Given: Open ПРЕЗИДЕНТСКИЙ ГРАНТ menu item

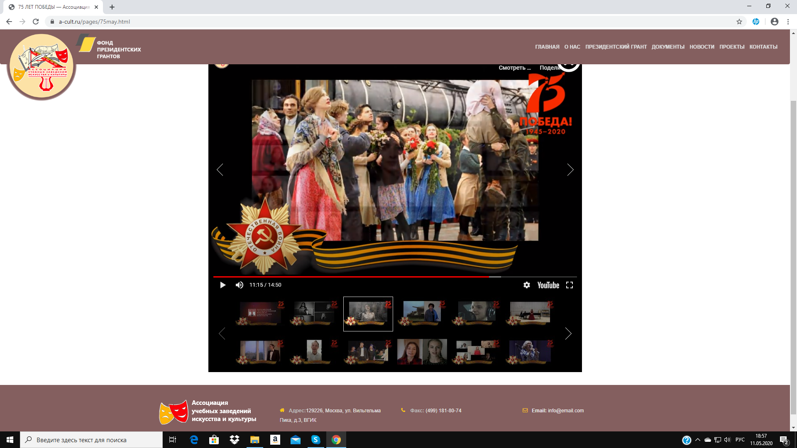Looking at the screenshot, I should tap(616, 47).
